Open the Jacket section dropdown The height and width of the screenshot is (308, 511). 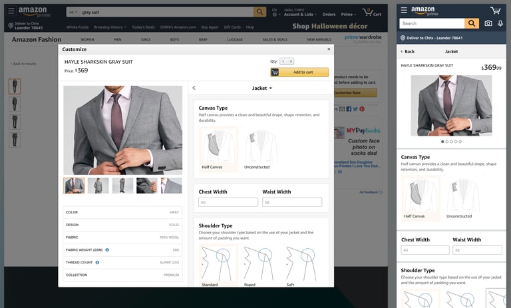[x=262, y=88]
